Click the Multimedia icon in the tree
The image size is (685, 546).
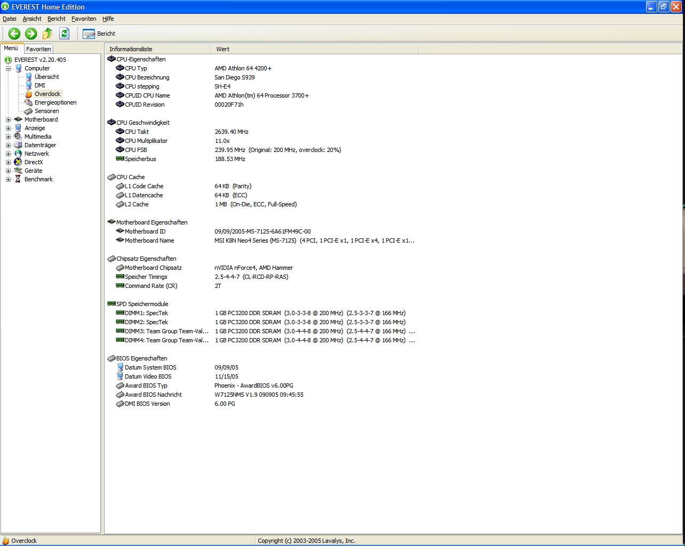tap(18, 136)
